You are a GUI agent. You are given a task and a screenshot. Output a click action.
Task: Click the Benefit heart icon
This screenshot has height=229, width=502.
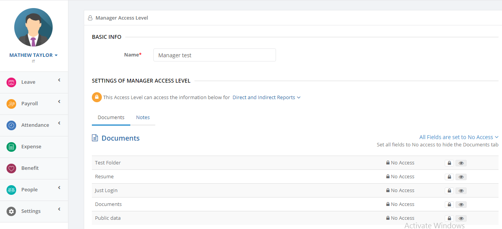tap(12, 168)
